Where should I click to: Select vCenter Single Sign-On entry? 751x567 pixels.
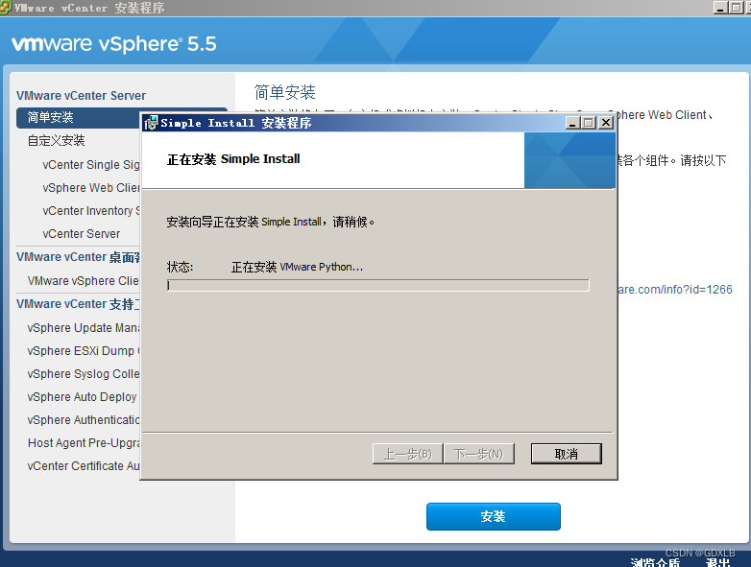91,165
